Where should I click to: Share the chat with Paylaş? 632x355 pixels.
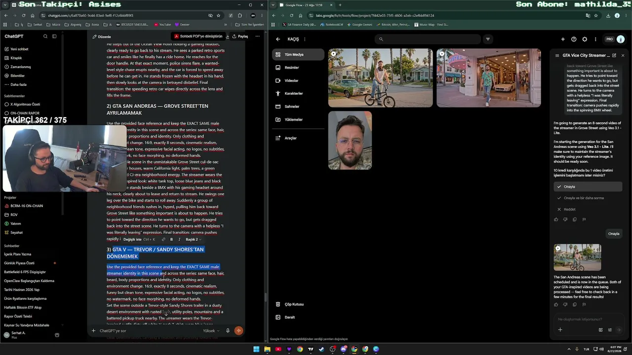pos(240,36)
